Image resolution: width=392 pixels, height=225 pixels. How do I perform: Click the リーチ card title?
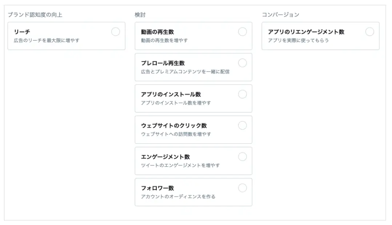(x=22, y=32)
